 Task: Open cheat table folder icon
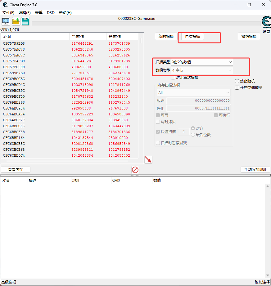16,21
